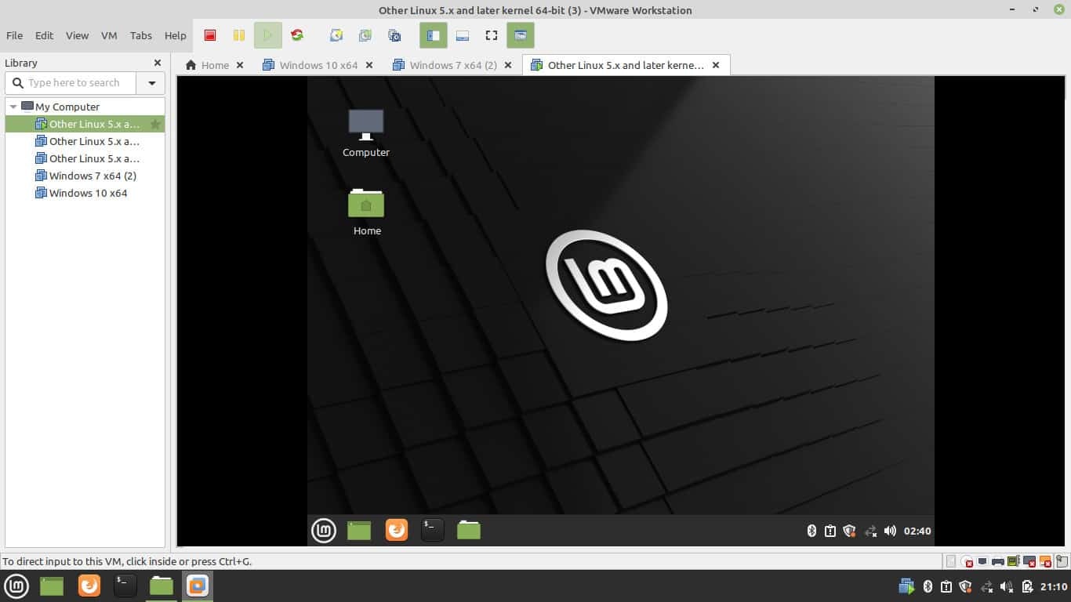Click the VMware tray icon in host taskbar
The height and width of the screenshot is (602, 1071).
pos(906,586)
